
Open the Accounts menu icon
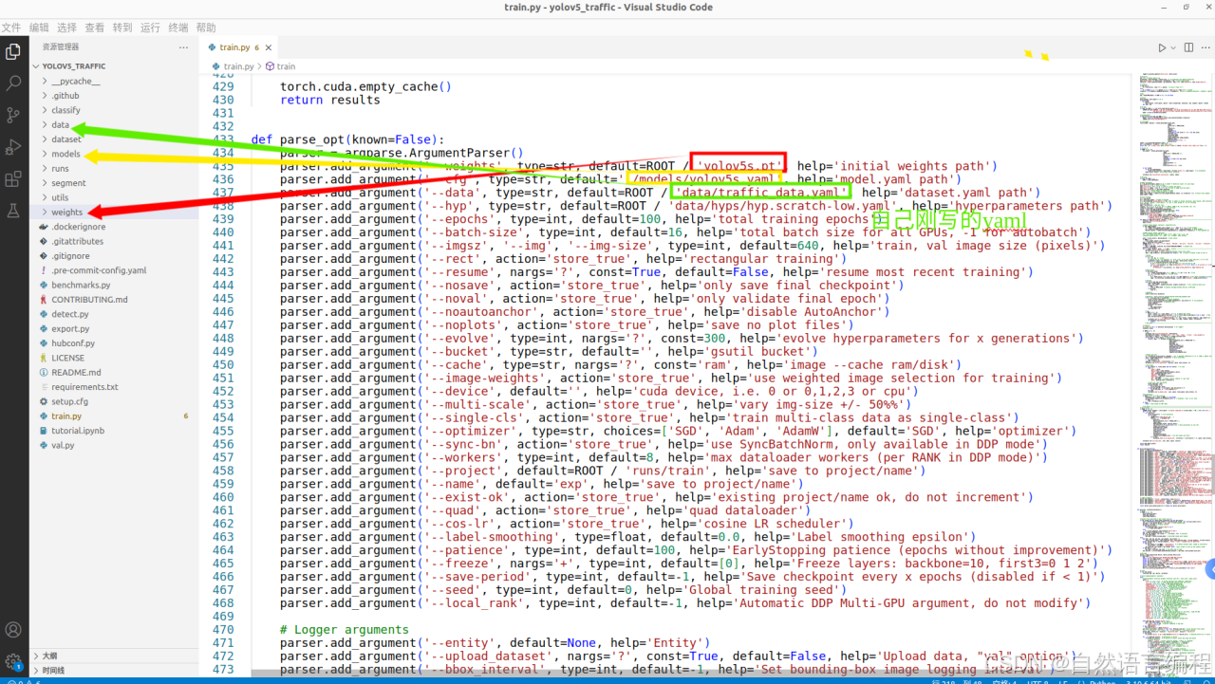coord(13,630)
